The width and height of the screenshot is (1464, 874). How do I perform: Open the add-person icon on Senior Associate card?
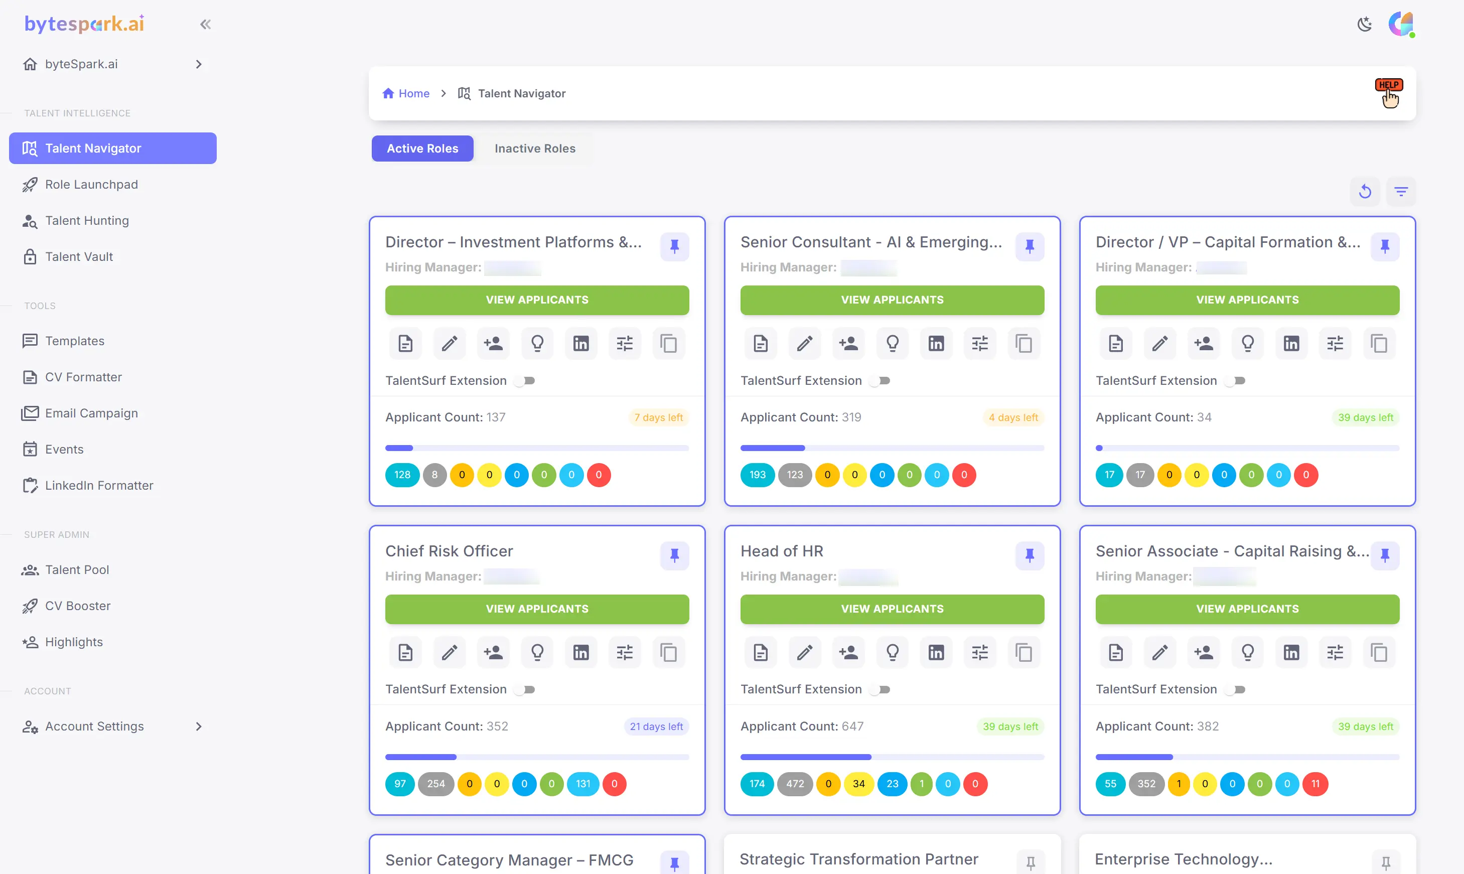click(1204, 652)
